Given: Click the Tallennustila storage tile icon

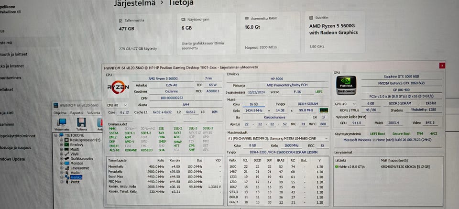Looking at the screenshot, I should point(120,21).
